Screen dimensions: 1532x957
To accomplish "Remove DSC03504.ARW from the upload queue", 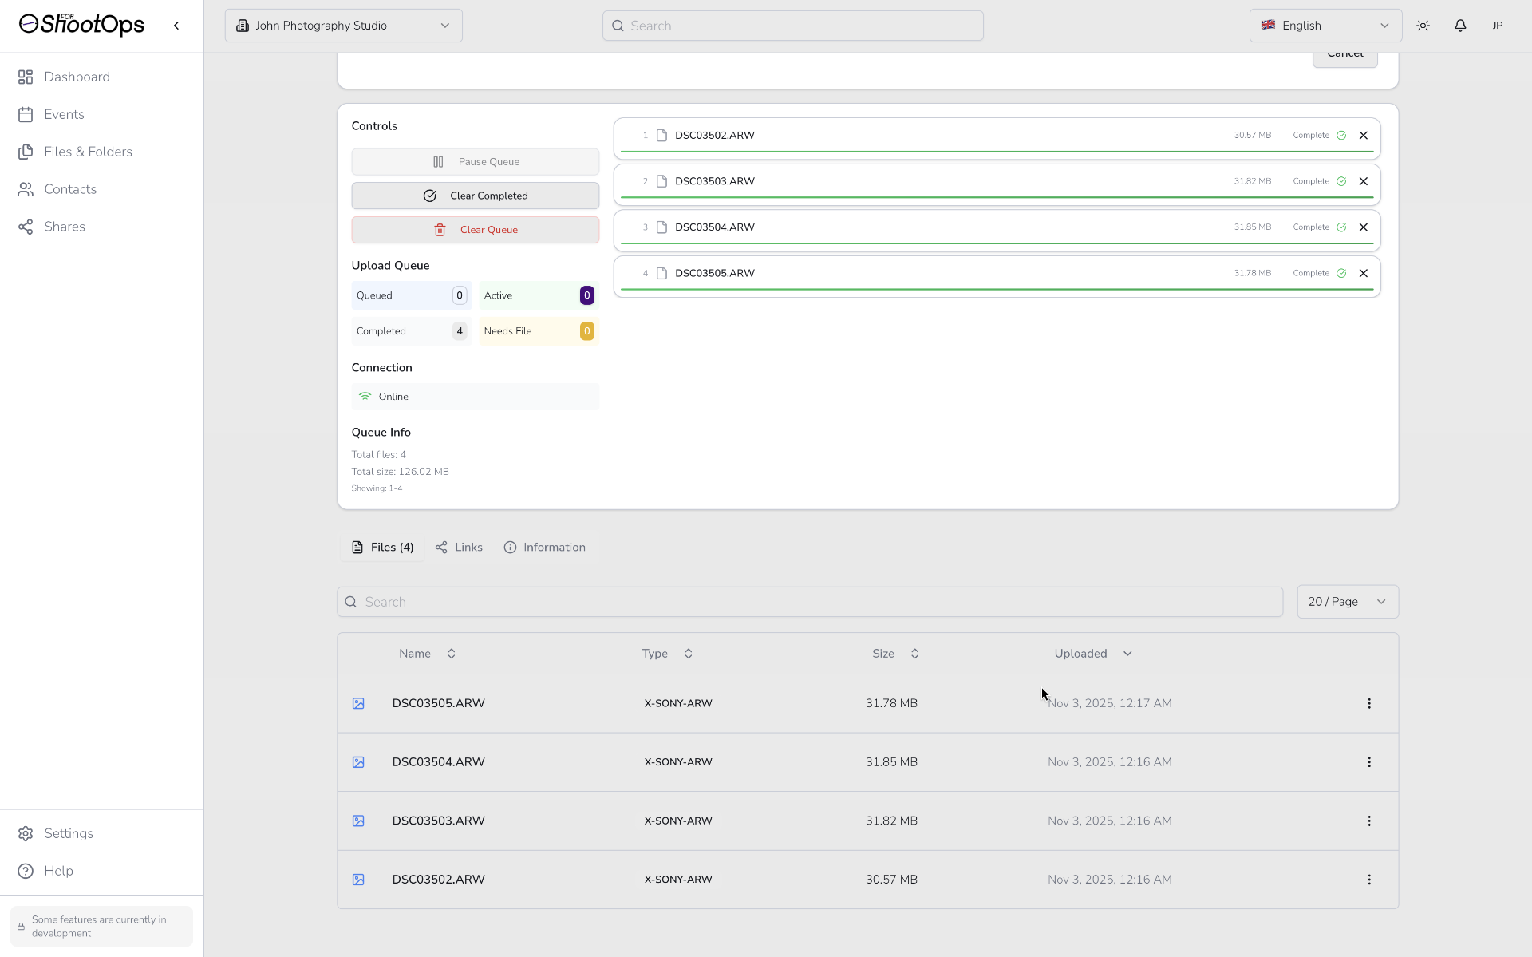I will pyautogui.click(x=1364, y=227).
